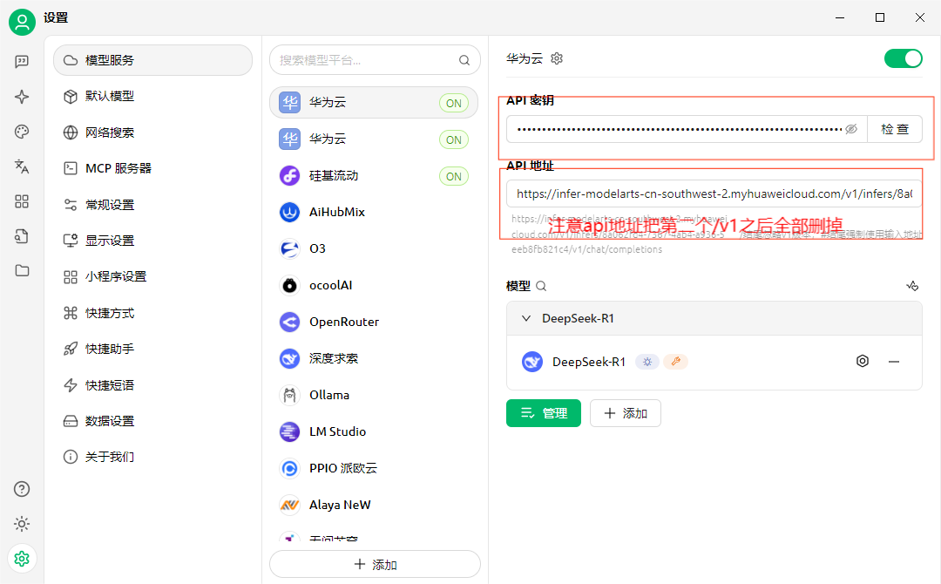Select the PPIO 派欧云 provider

pos(374,468)
